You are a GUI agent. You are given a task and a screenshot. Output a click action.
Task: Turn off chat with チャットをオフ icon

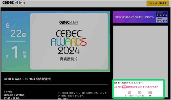pos(129,94)
